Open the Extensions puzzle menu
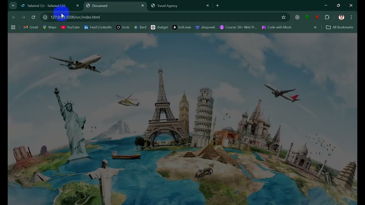The height and width of the screenshot is (205, 365). [x=327, y=17]
